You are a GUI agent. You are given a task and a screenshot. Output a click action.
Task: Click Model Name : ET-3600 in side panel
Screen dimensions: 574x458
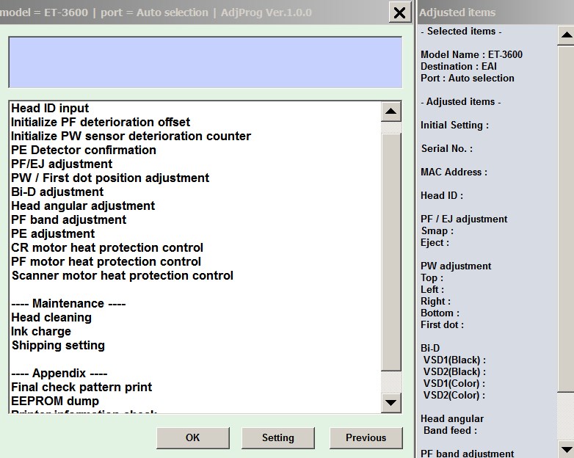pyautogui.click(x=471, y=54)
